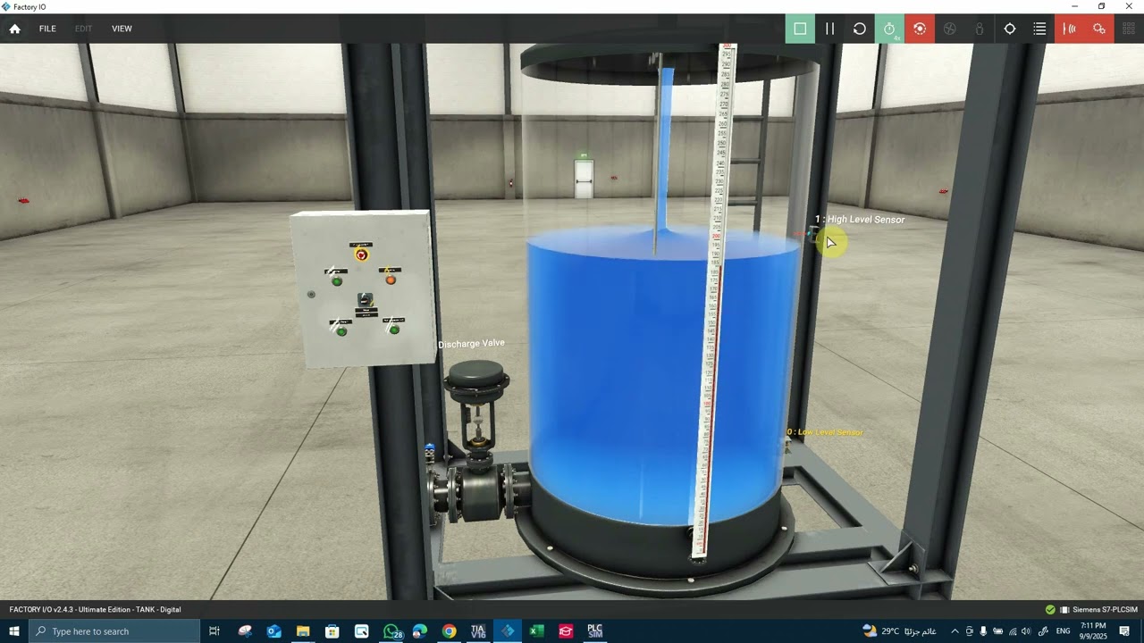Change the 4x time scale stopwatch
This screenshot has height=643, width=1144.
(889, 29)
